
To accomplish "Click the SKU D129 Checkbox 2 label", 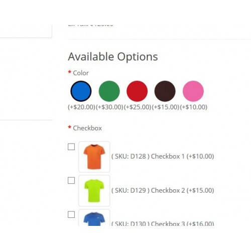I will pos(163,190).
